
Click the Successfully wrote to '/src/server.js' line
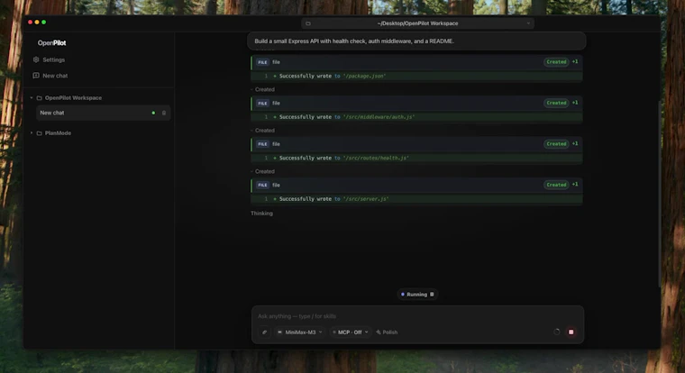coord(416,199)
